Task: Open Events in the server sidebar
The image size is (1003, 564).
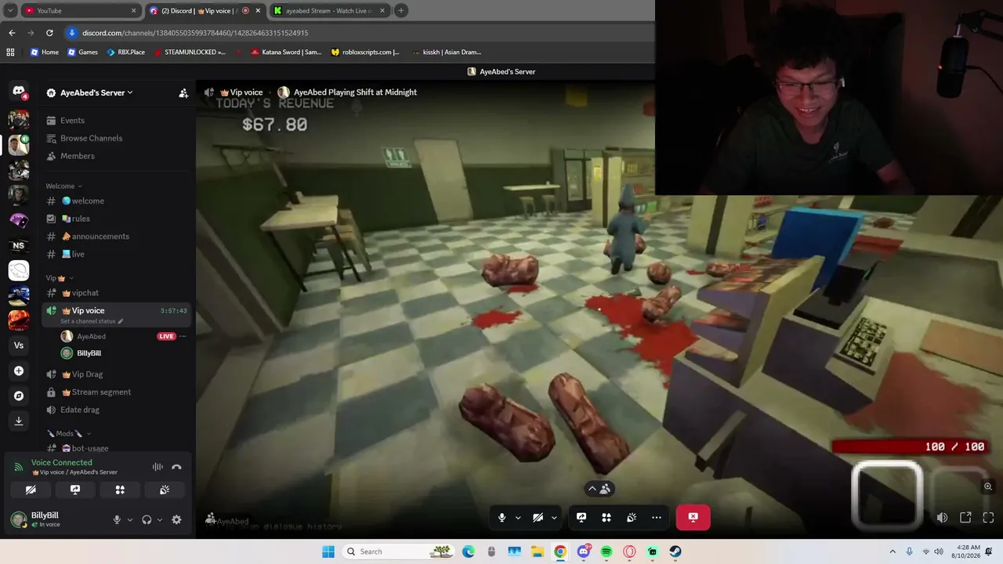Action: pyautogui.click(x=117, y=121)
